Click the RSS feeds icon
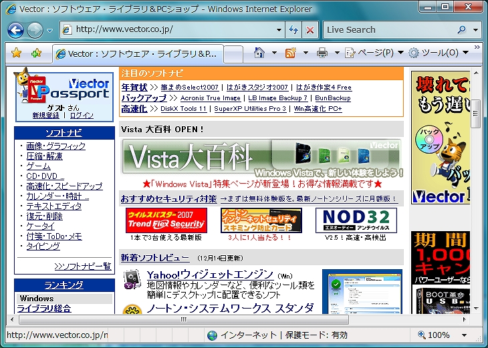The image size is (488, 348). 290,53
